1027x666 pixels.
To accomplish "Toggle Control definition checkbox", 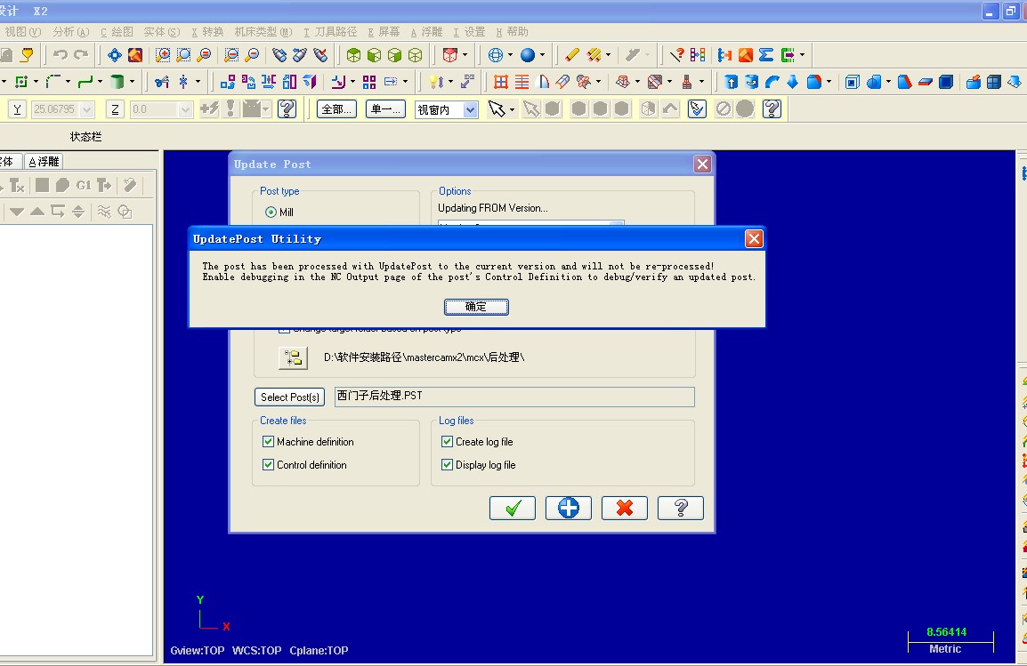I will click(x=268, y=464).
